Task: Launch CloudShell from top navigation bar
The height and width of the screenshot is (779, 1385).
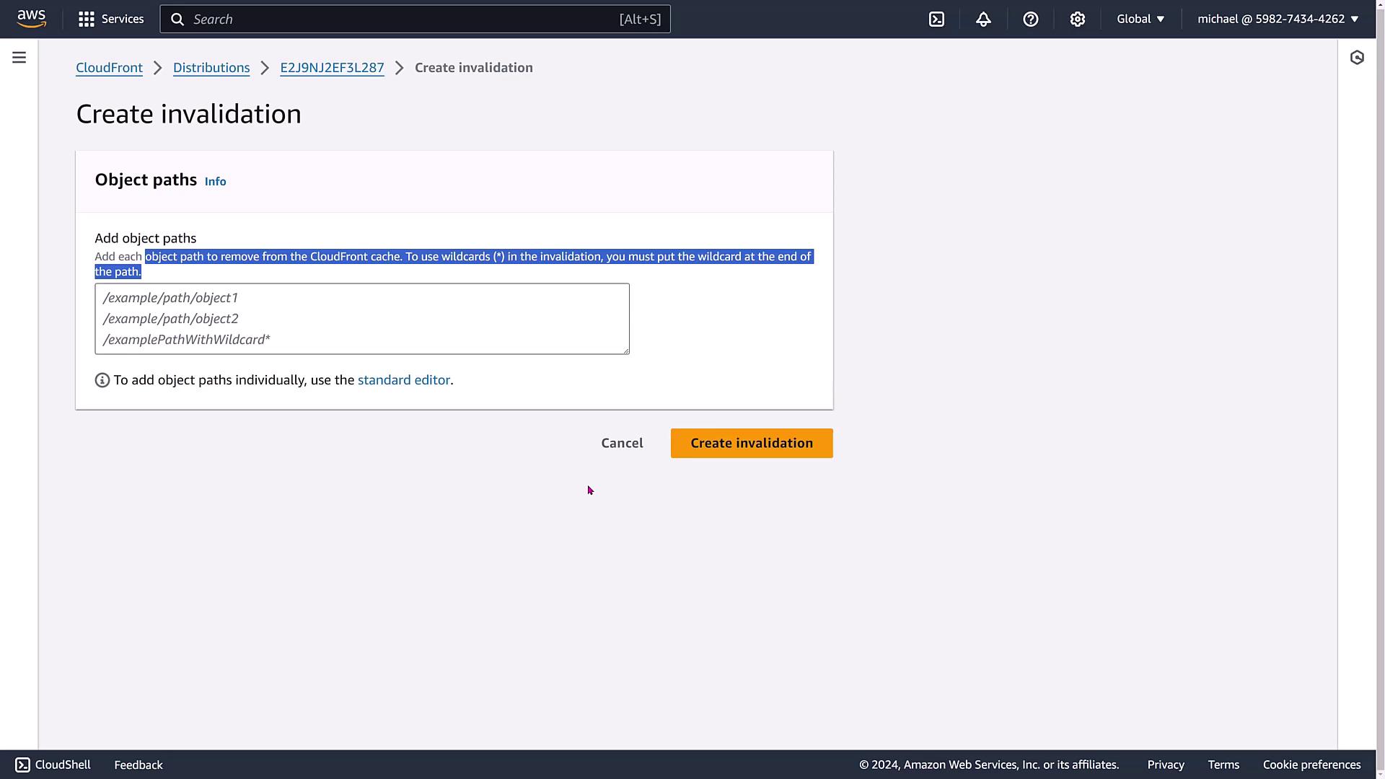Action: tap(936, 19)
